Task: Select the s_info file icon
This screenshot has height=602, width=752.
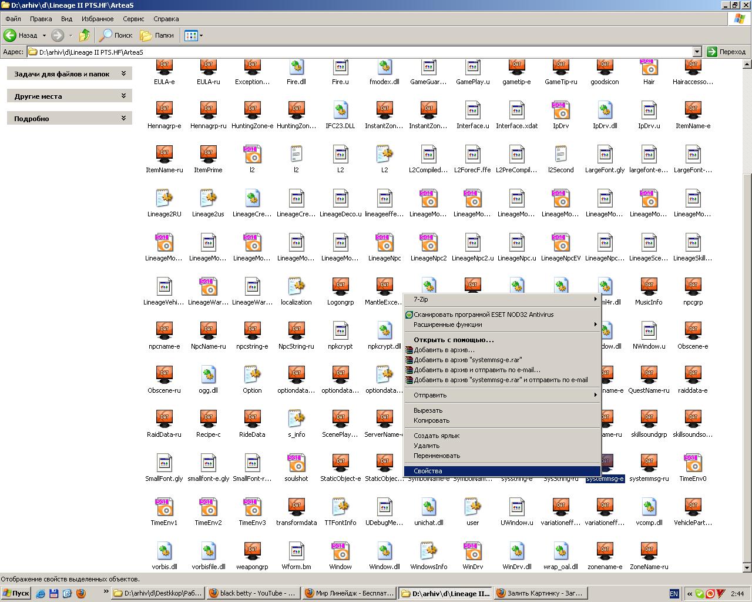Action: click(296, 419)
